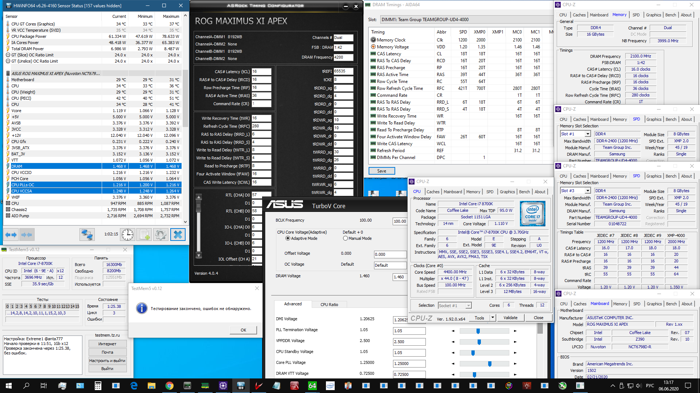
Task: Click the blue X close sensors icon
Action: 178,235
